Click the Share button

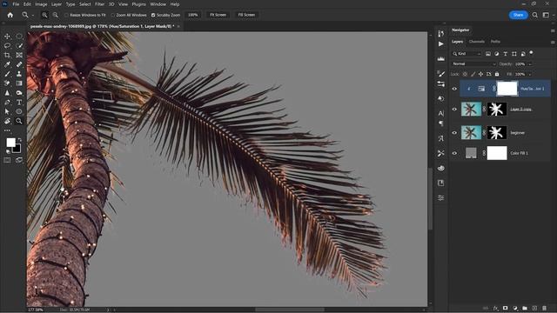(518, 15)
